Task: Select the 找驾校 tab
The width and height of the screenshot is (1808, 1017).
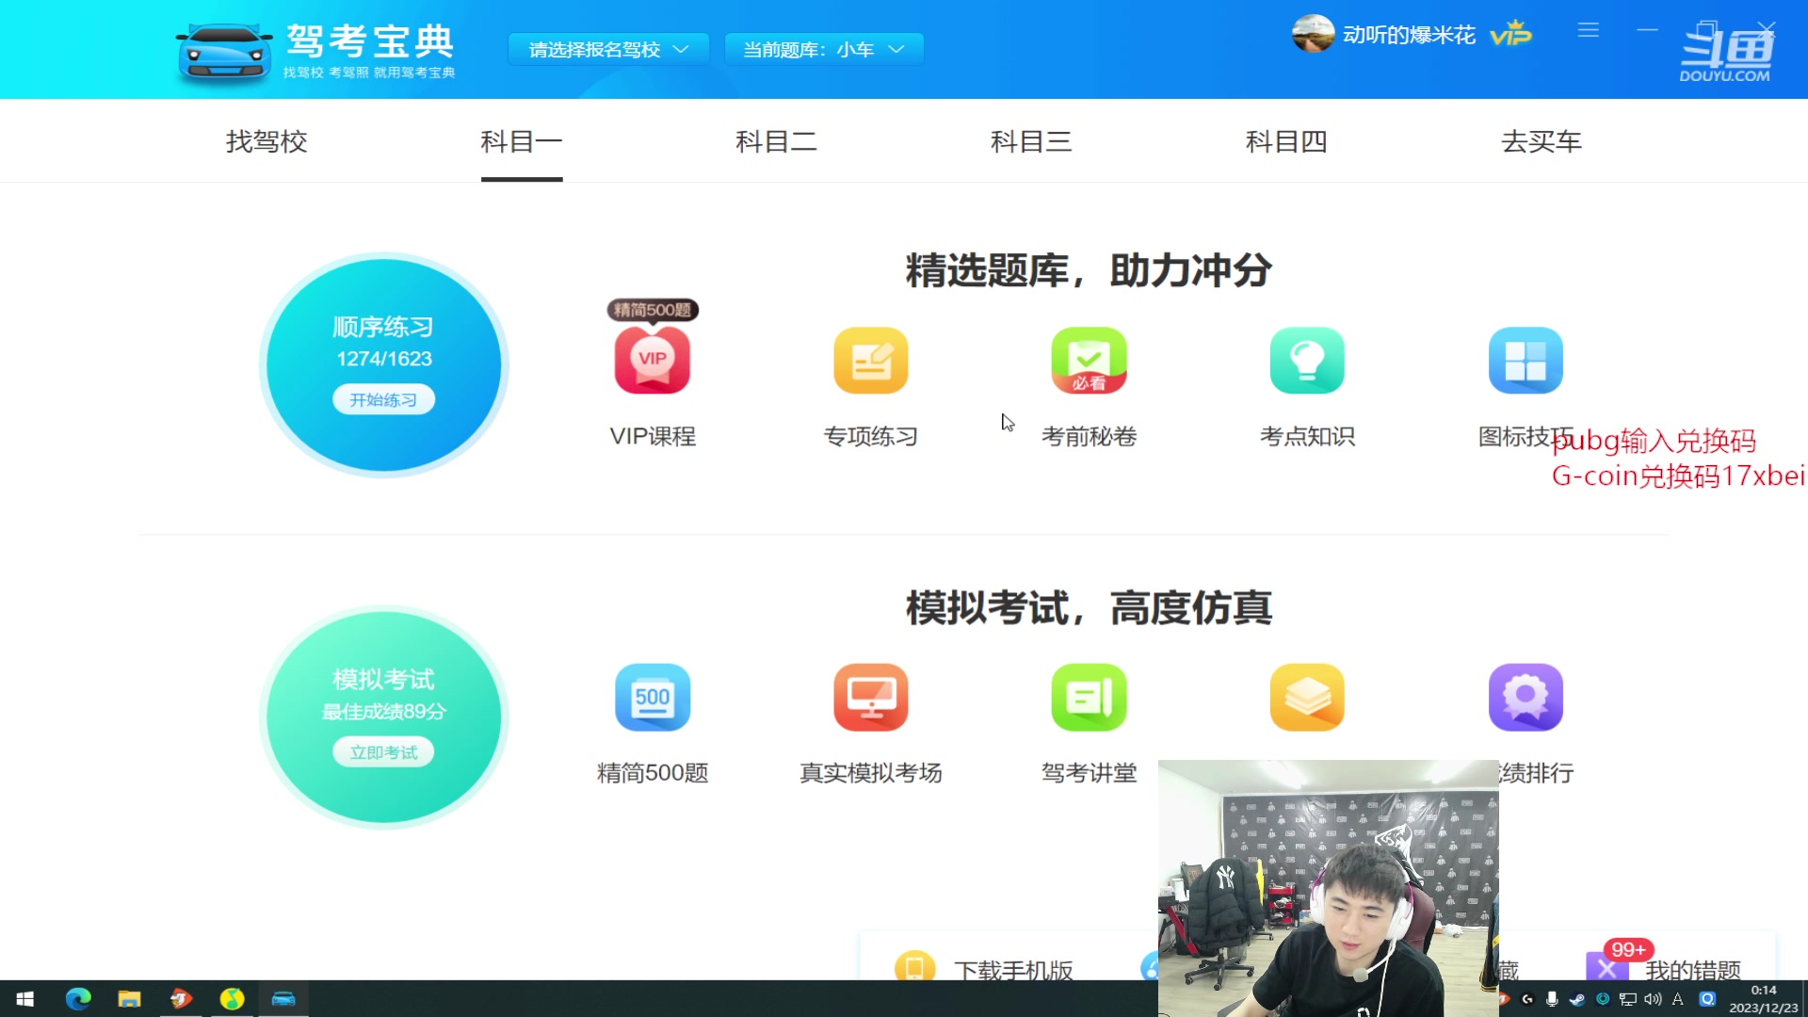Action: (x=266, y=141)
